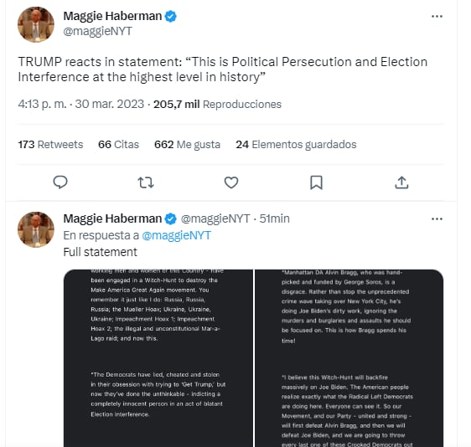Viewport: 471px width, 447px height.
Task: Click the reply speech bubble icon
Action: coord(60,182)
